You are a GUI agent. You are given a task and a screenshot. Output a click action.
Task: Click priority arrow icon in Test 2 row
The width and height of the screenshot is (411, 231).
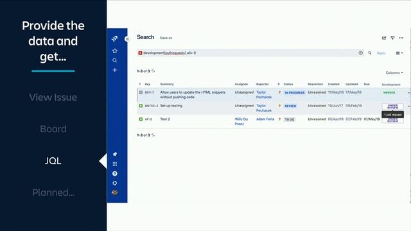[x=279, y=119]
